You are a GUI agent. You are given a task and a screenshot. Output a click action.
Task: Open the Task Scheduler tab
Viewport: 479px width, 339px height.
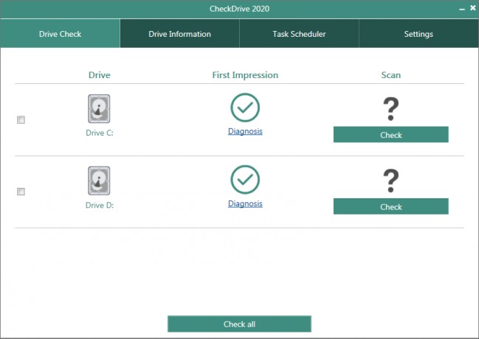click(299, 34)
